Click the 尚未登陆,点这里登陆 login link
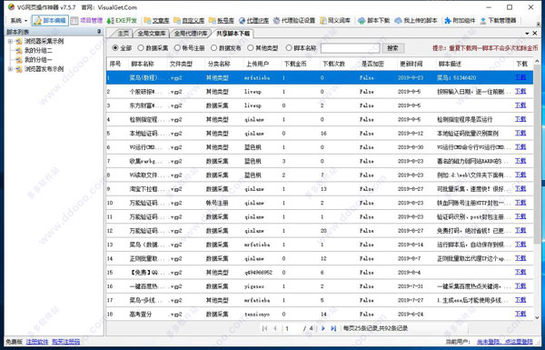Screen dimensions: 545x350 click(x=504, y=342)
